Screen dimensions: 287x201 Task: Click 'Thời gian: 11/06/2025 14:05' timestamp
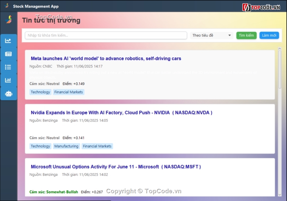[x=85, y=120]
